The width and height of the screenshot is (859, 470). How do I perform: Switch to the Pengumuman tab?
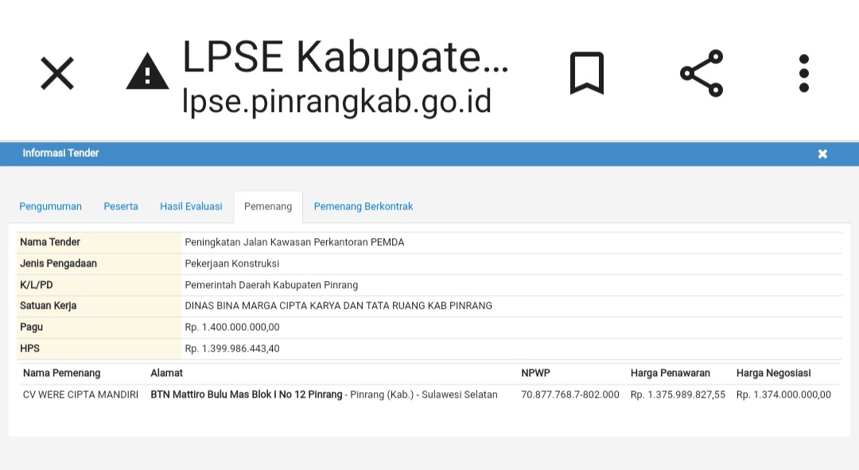click(51, 206)
